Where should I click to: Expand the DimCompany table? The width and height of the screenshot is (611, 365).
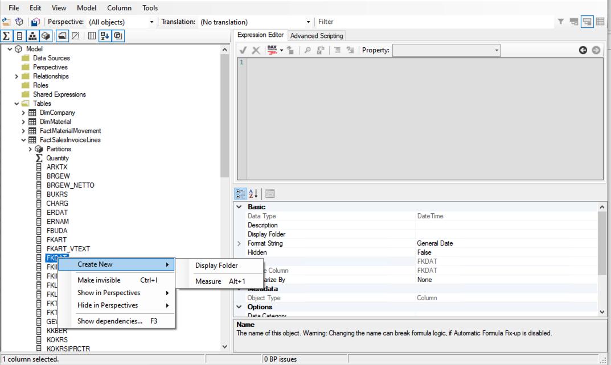[x=23, y=113]
